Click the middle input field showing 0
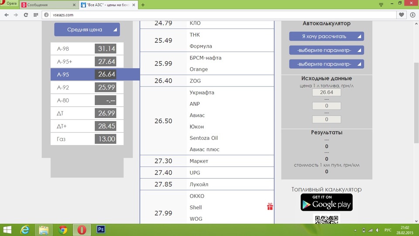Viewport: 419px width, 236px height. click(x=326, y=106)
